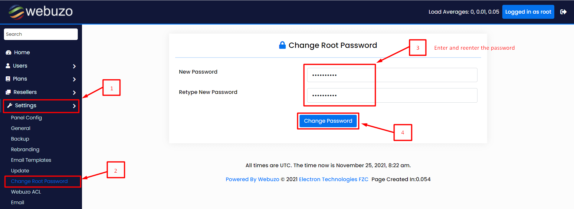574x209 pixels.
Task: Click the Plans icon in sidebar
Action: coord(8,79)
